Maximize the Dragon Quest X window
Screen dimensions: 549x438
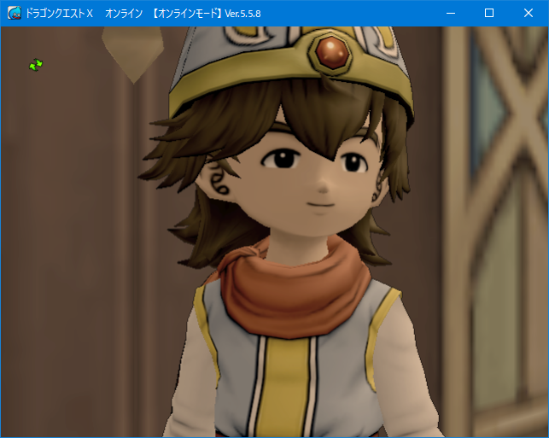489,14
